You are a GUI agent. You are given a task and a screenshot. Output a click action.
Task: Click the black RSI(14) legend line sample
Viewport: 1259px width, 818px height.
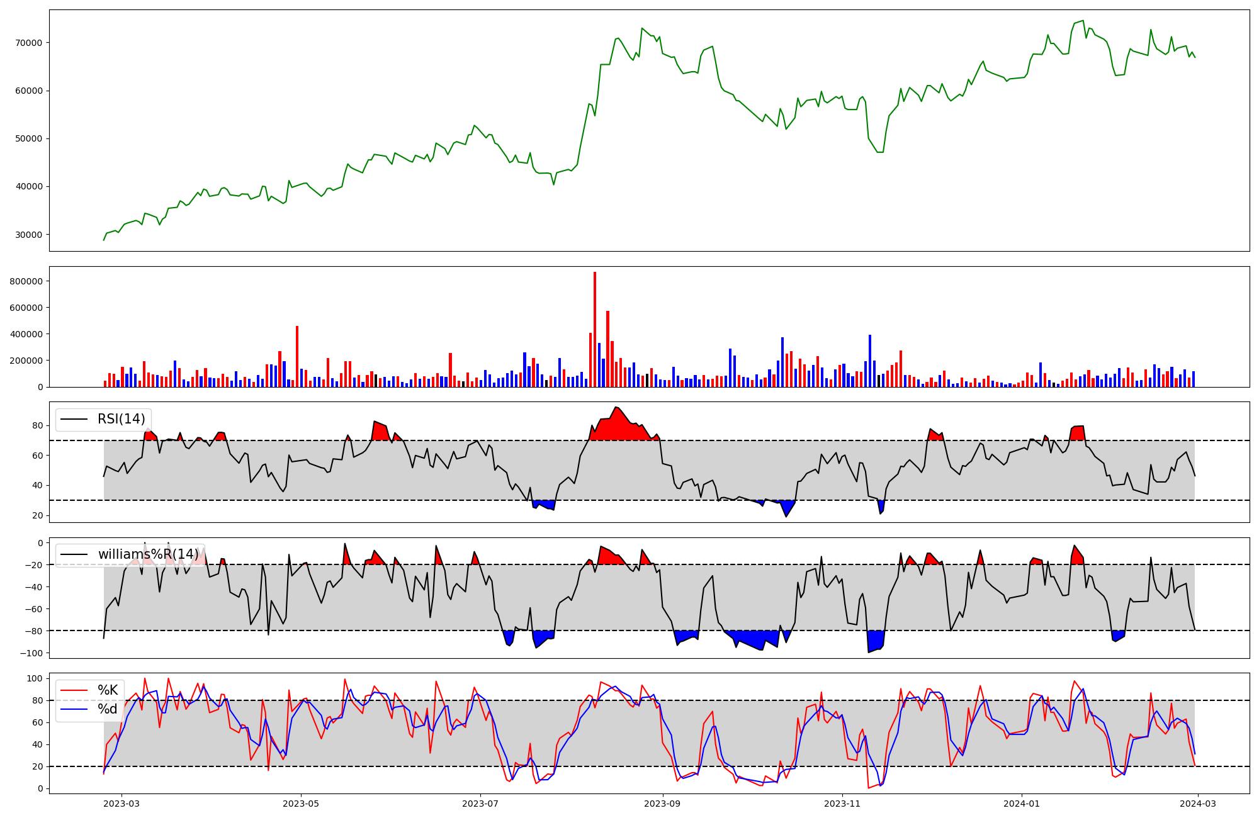pyautogui.click(x=73, y=419)
